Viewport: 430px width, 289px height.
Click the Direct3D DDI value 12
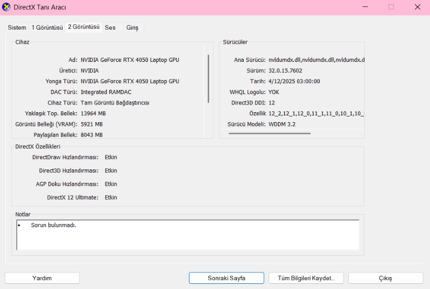272,103
